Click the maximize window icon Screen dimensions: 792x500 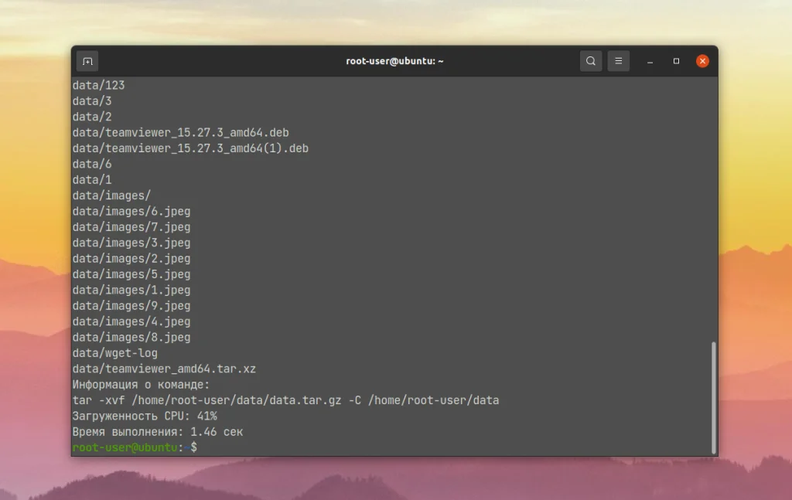676,60
